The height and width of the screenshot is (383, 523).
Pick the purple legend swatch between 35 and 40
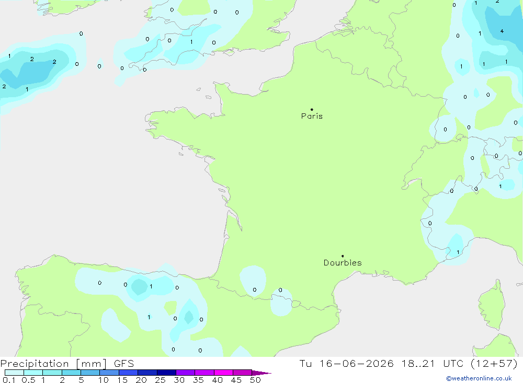[204, 373]
